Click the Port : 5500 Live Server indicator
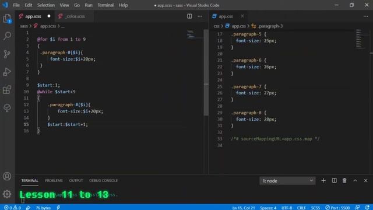373x210 pixels. pos(337,208)
